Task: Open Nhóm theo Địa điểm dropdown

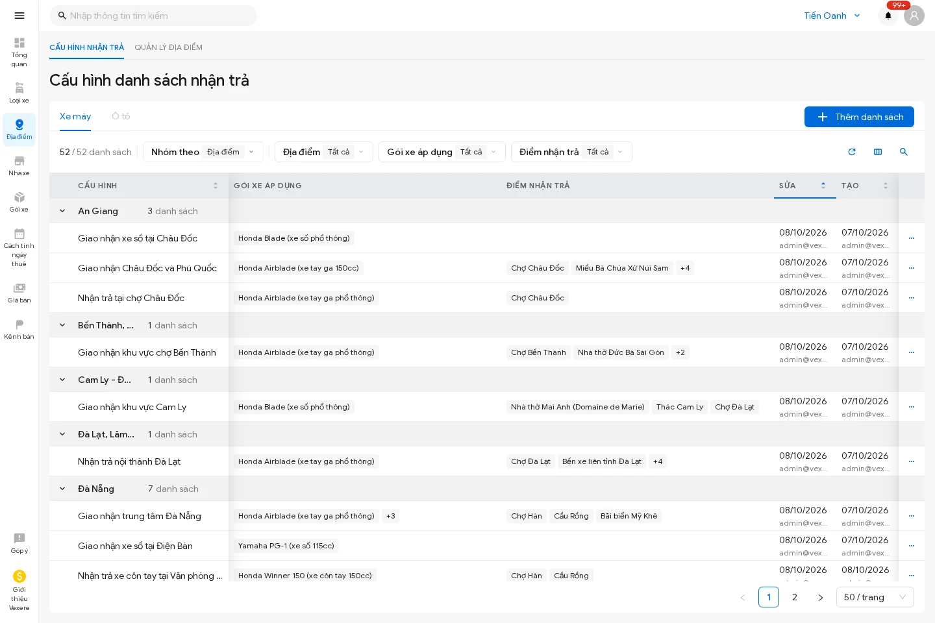Action: (x=203, y=152)
